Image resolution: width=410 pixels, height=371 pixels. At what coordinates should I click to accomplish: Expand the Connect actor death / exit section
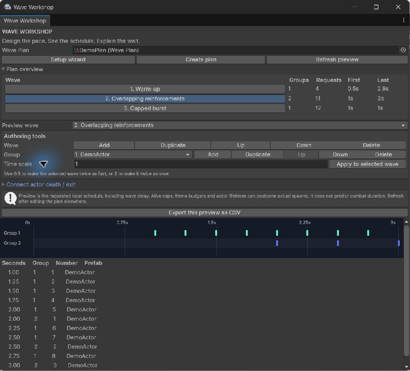click(3, 184)
